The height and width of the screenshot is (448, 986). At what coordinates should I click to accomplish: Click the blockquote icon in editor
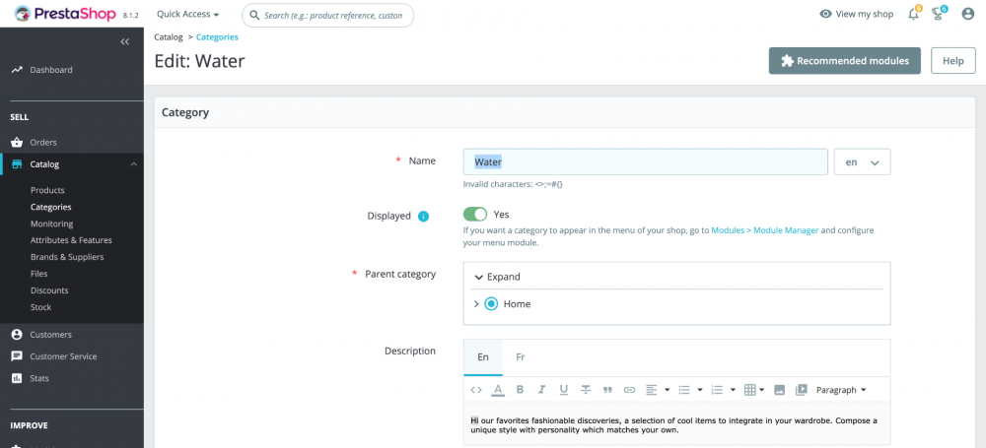click(607, 390)
